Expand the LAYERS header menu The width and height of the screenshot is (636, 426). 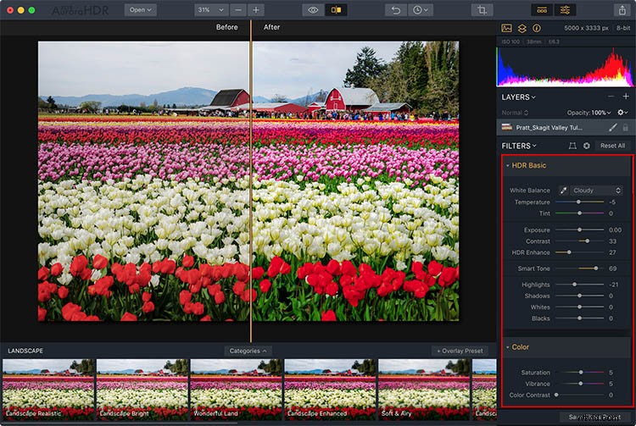(518, 97)
